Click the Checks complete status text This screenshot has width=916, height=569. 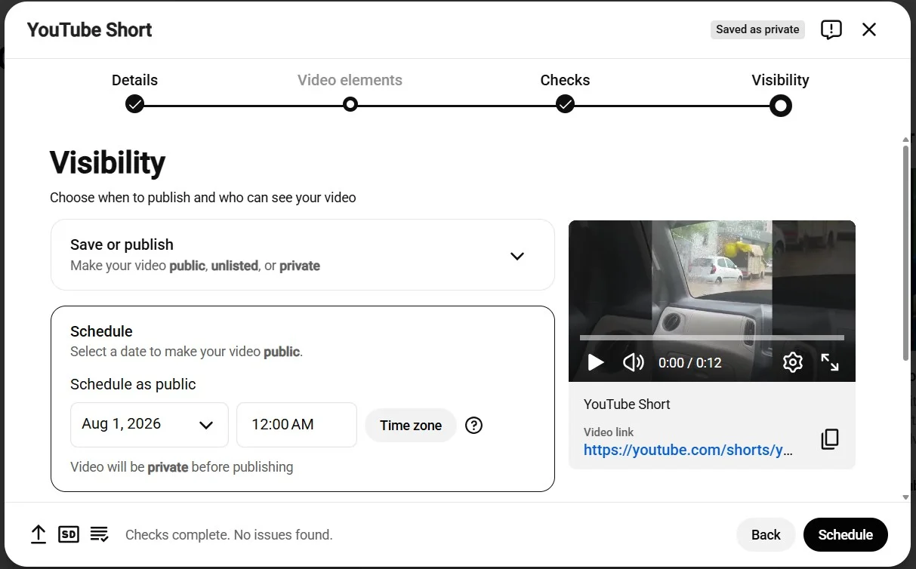point(229,535)
